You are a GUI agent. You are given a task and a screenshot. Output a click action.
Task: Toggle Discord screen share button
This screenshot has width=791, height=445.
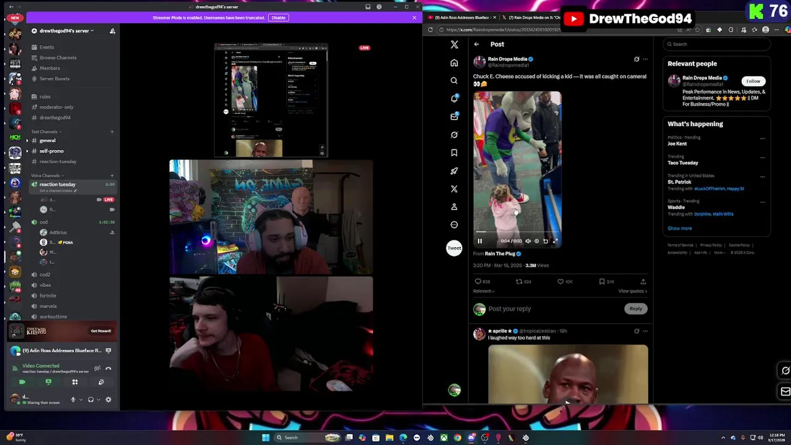tap(48, 382)
